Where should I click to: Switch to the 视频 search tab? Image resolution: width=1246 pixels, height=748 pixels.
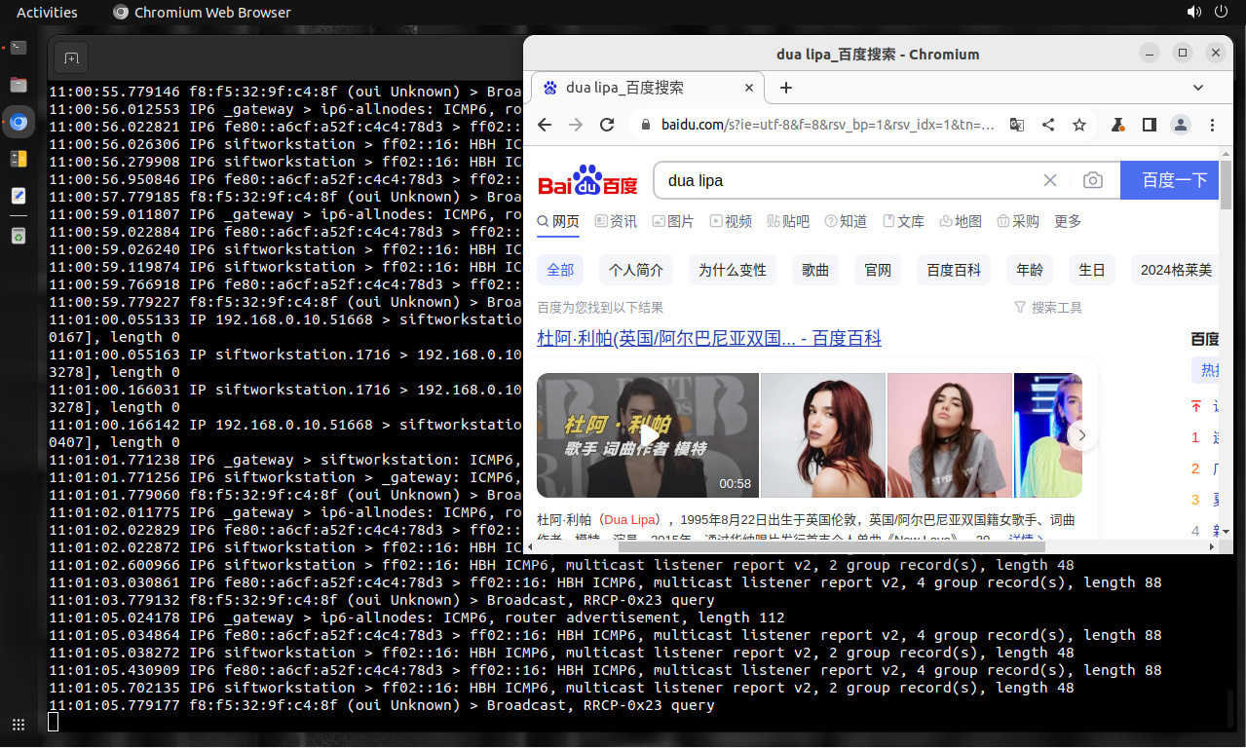[x=731, y=222]
